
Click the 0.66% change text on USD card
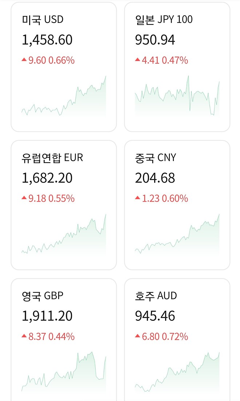[61, 60]
